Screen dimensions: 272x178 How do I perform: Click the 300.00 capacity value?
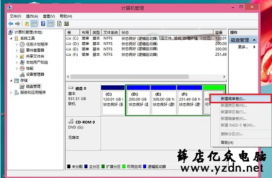tap(221, 49)
